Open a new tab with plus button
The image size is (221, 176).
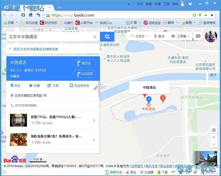pyautogui.click(x=60, y=7)
